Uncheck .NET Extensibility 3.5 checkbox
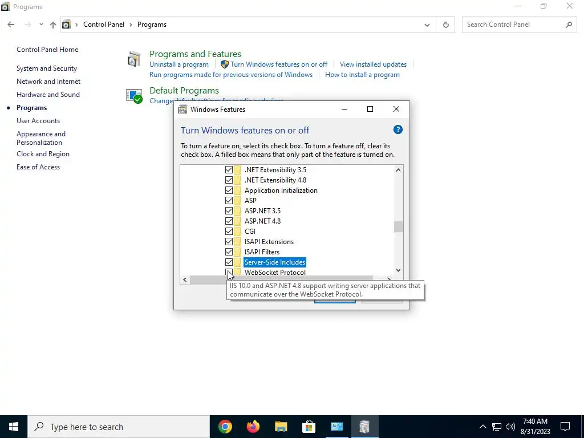This screenshot has height=438, width=584. pos(229,170)
